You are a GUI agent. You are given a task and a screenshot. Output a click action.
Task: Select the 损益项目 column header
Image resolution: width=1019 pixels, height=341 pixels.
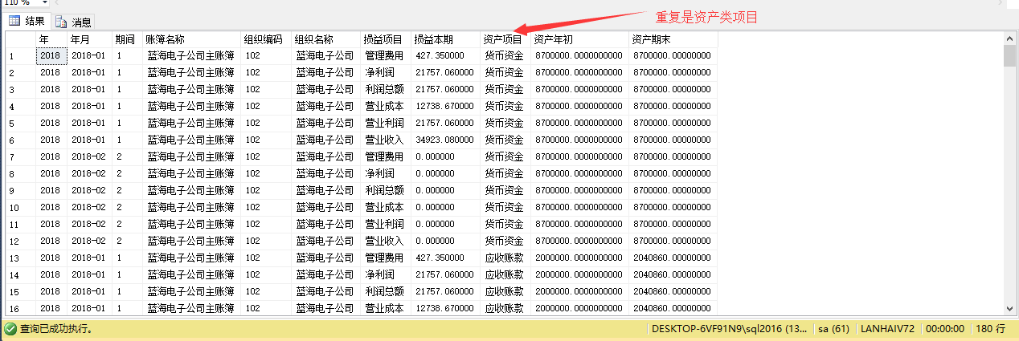click(x=386, y=39)
